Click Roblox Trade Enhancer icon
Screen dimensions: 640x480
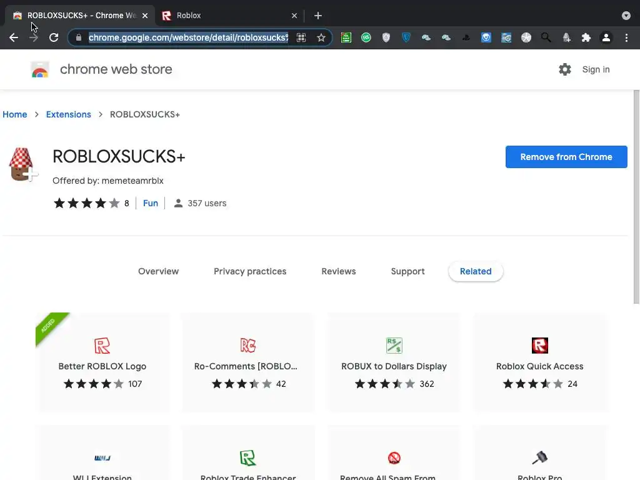click(248, 458)
